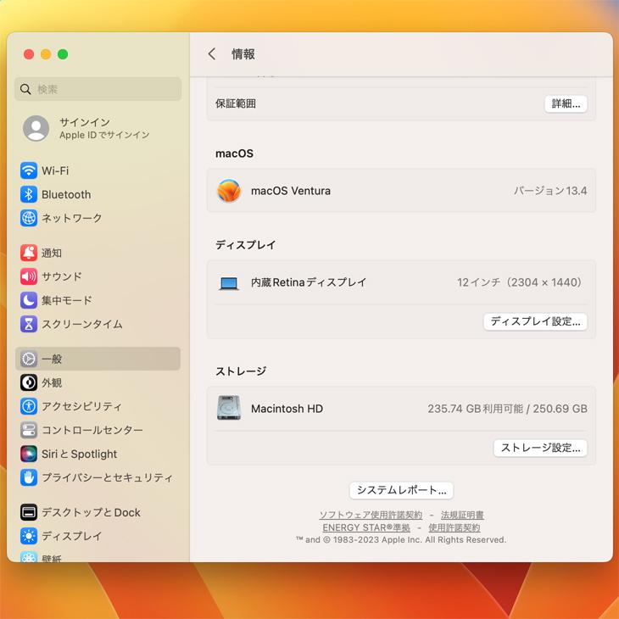The image size is (619, 619).
Task: Open プライバシーとセキュリティ hand icon
Action: pyautogui.click(x=29, y=477)
